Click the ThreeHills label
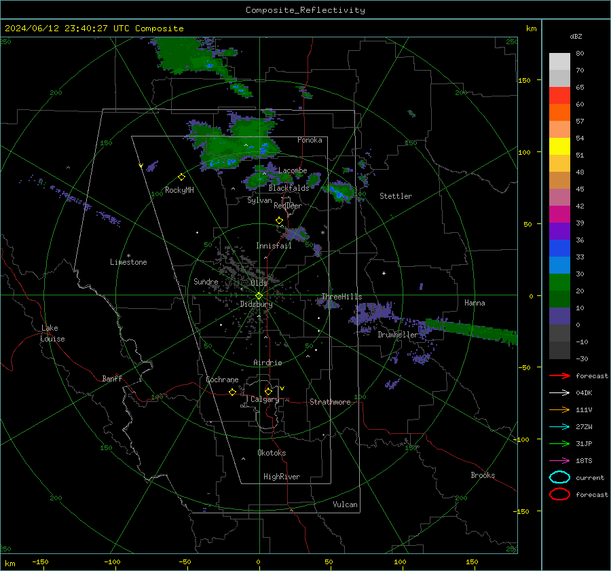This screenshot has width=611, height=571. point(341,297)
